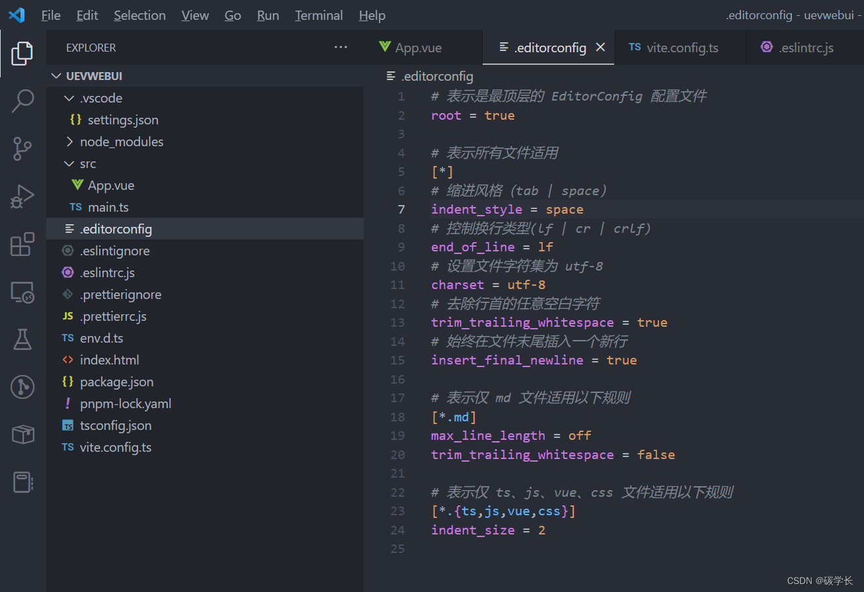Click the indent_style = space line
Viewport: 864px width, 592px height.
[507, 210]
